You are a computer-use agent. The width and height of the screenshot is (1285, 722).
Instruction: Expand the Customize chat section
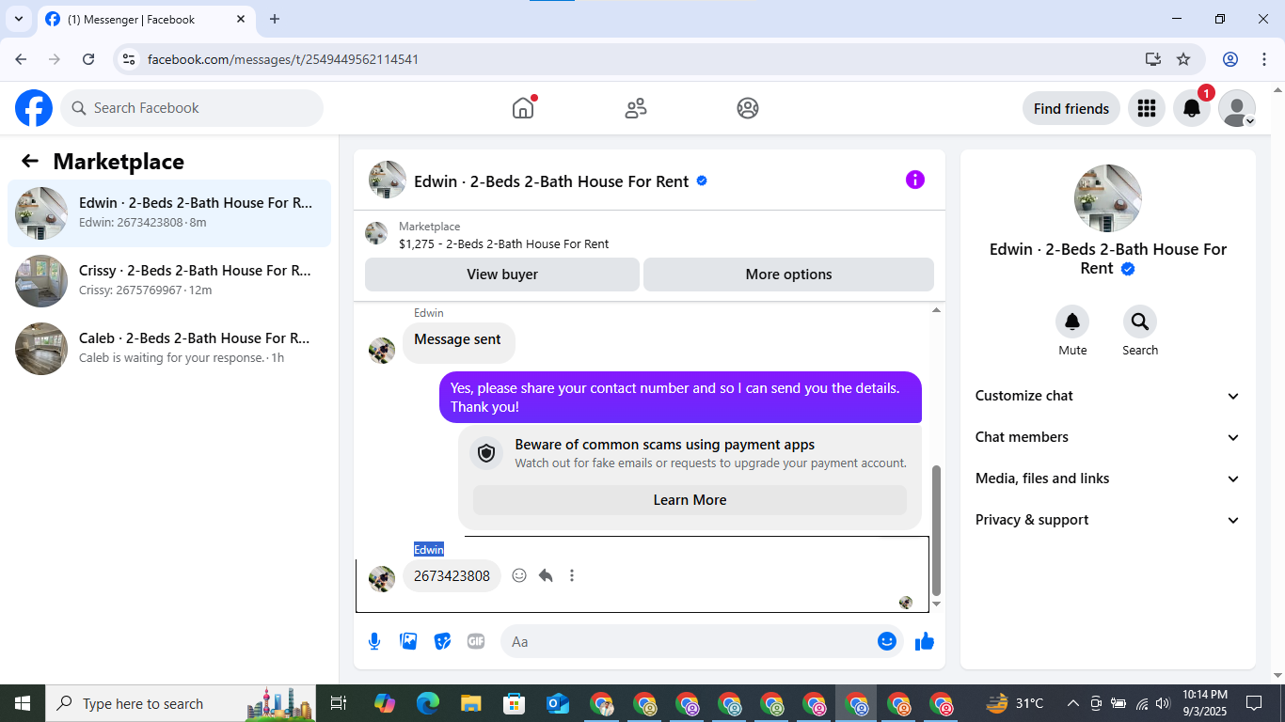pos(1108,396)
